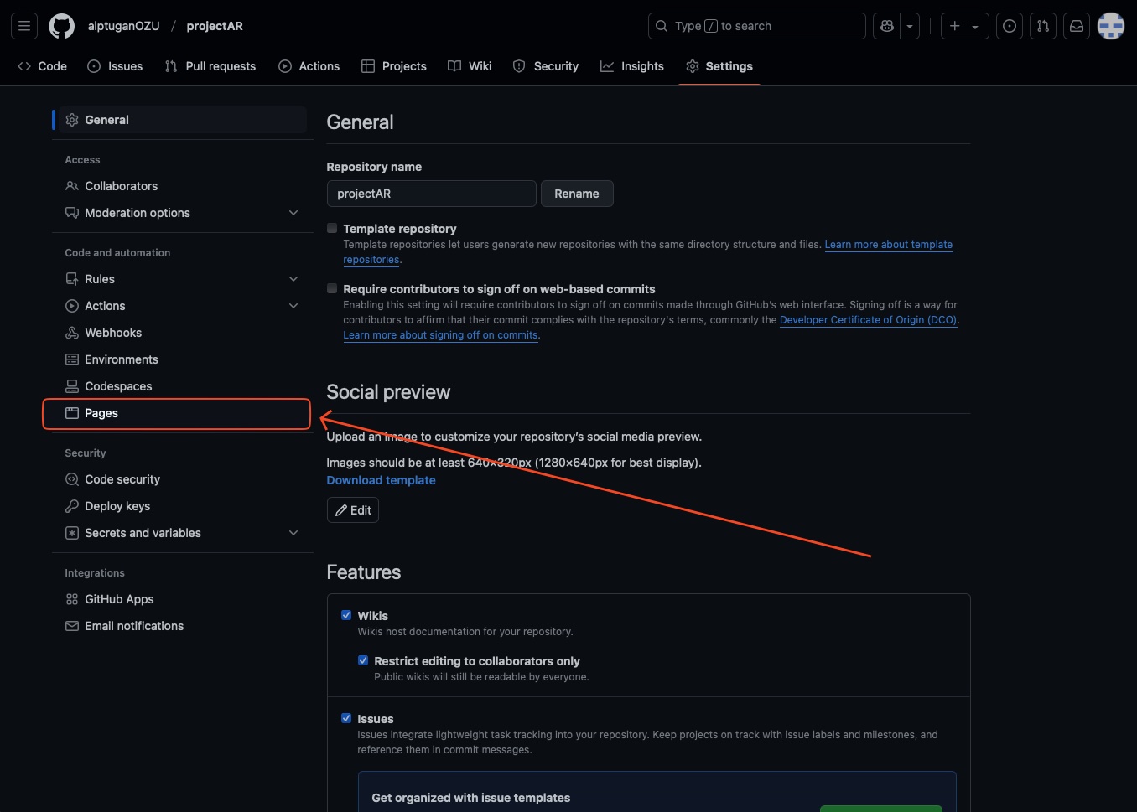Expand the Copilot dropdown arrow
This screenshot has width=1137, height=812.
tap(910, 26)
